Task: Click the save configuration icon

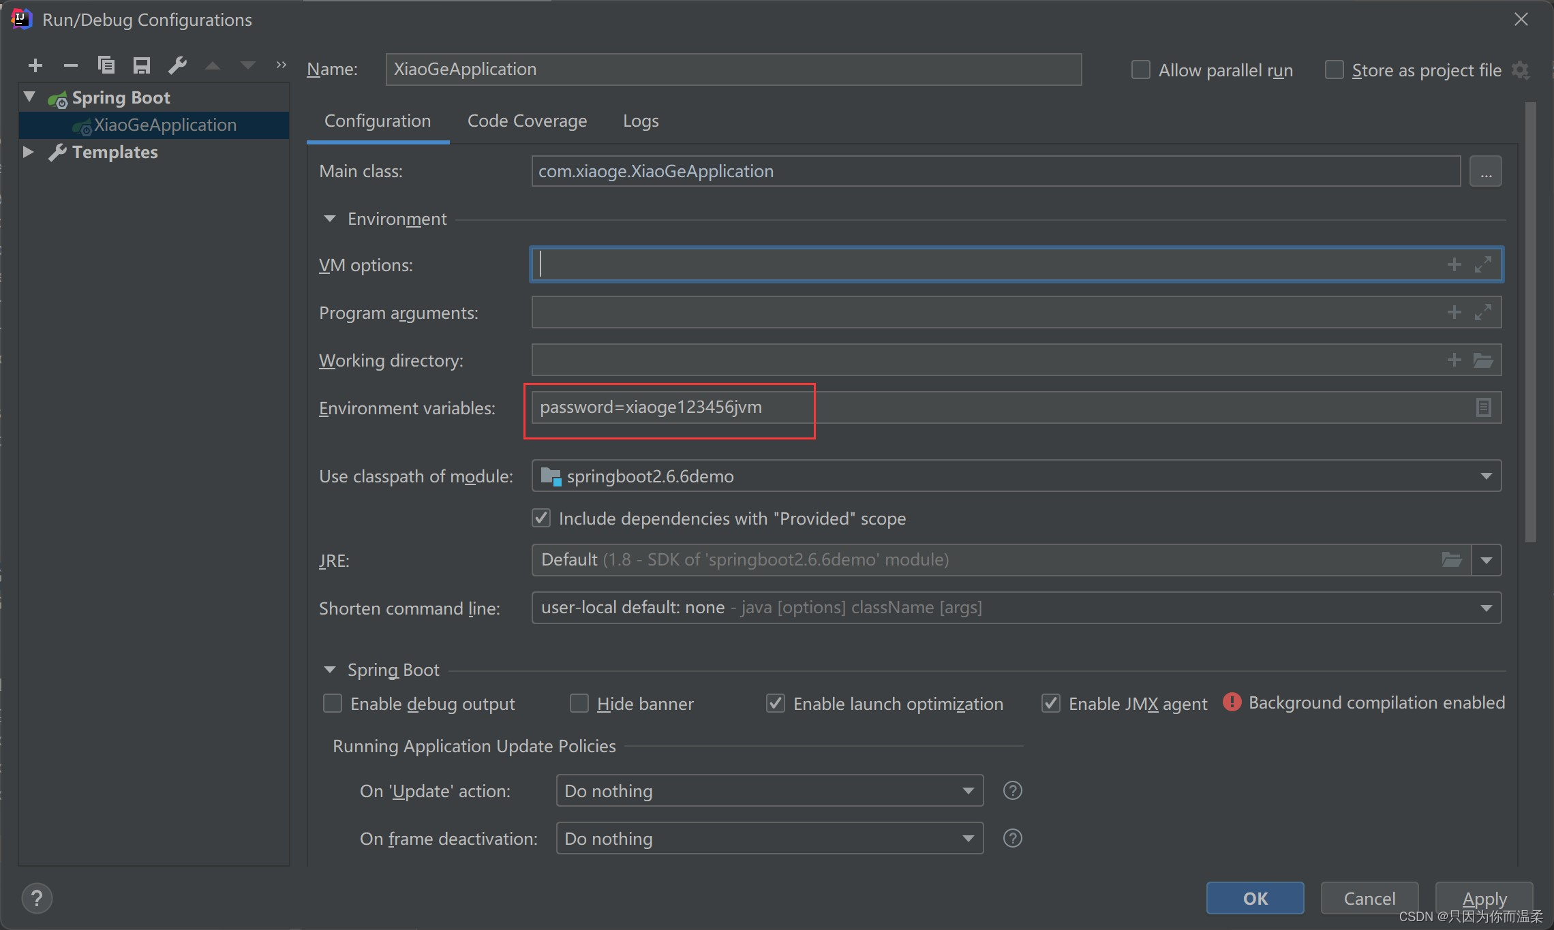Action: [140, 67]
